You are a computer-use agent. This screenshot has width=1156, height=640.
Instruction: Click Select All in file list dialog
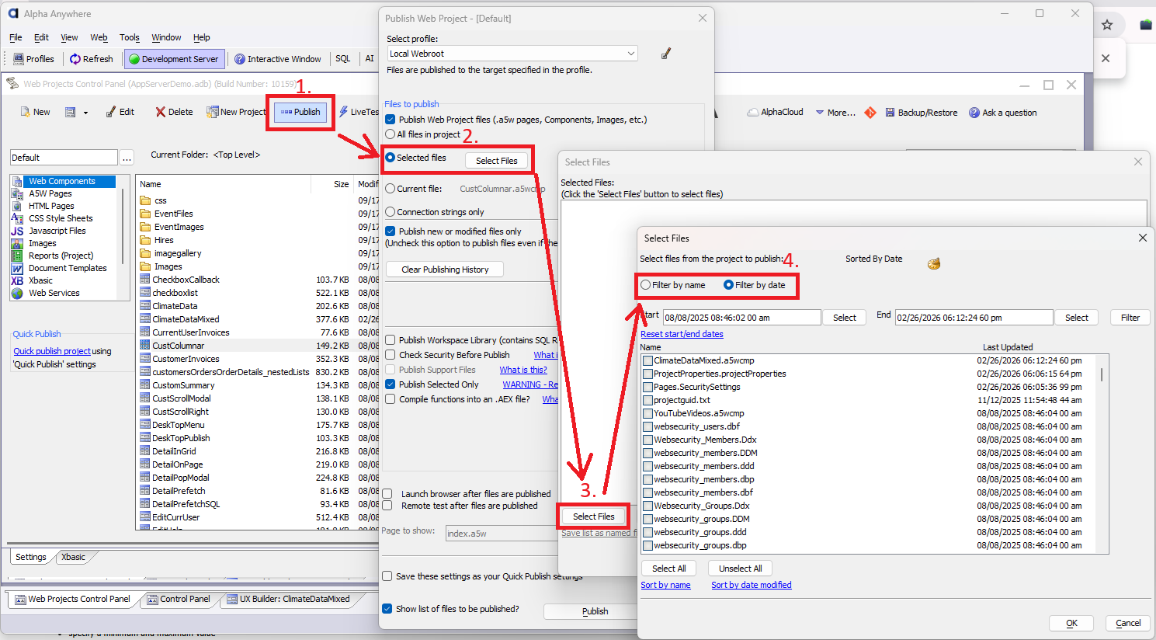[669, 569]
